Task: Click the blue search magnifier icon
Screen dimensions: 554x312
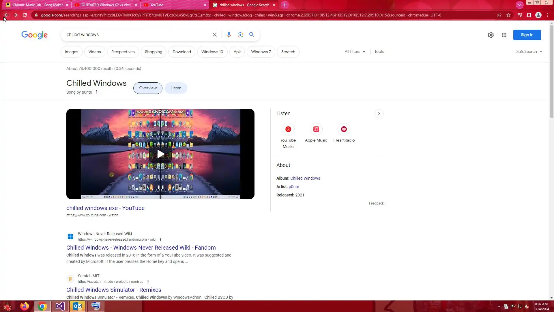Action: 252,35
